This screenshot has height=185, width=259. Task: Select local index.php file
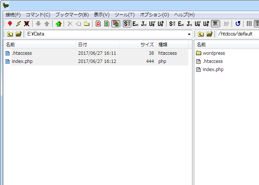[22, 61]
